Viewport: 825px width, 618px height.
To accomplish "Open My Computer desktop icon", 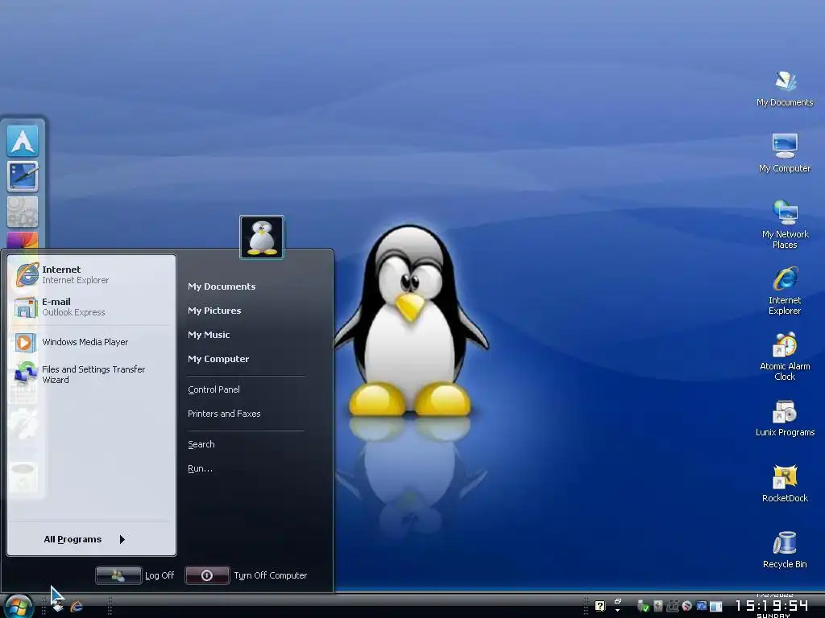I will point(785,153).
